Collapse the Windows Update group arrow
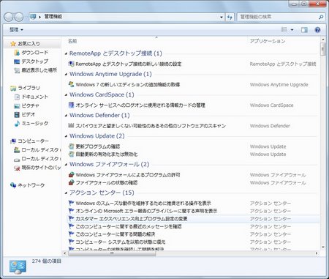 66,136
